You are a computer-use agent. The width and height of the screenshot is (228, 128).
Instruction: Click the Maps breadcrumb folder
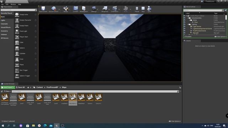click(64, 87)
